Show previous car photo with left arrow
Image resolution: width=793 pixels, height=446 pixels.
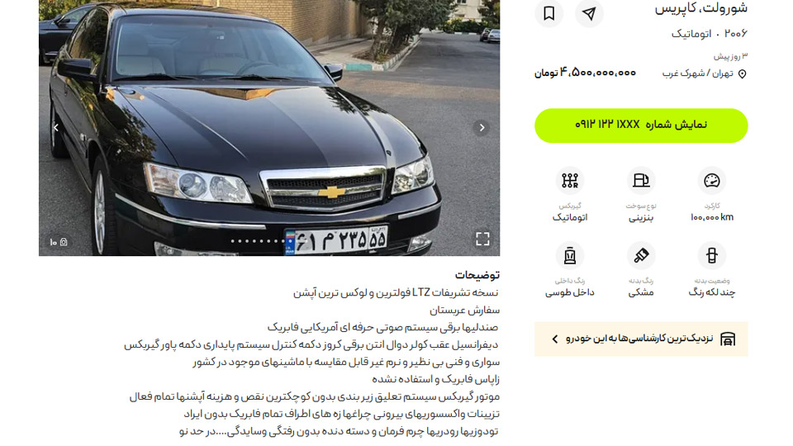tap(56, 127)
